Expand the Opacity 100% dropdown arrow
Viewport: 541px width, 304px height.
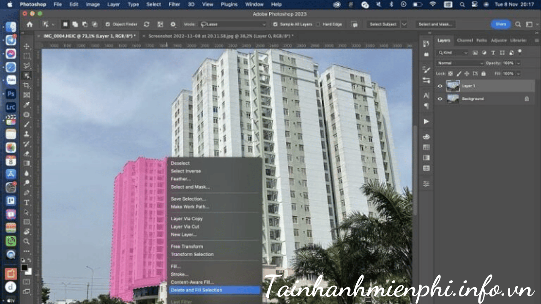pos(518,63)
